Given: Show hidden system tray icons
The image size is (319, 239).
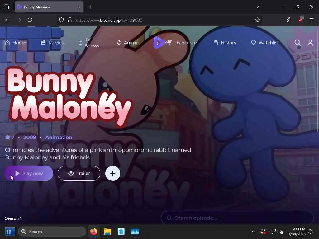Looking at the screenshot, I should [x=253, y=232].
